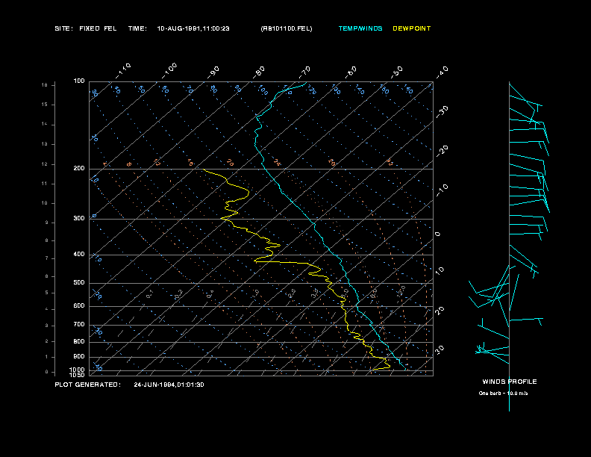The width and height of the screenshot is (591, 457).
Task: Click the -50 temperature axis label
Action: [396, 72]
